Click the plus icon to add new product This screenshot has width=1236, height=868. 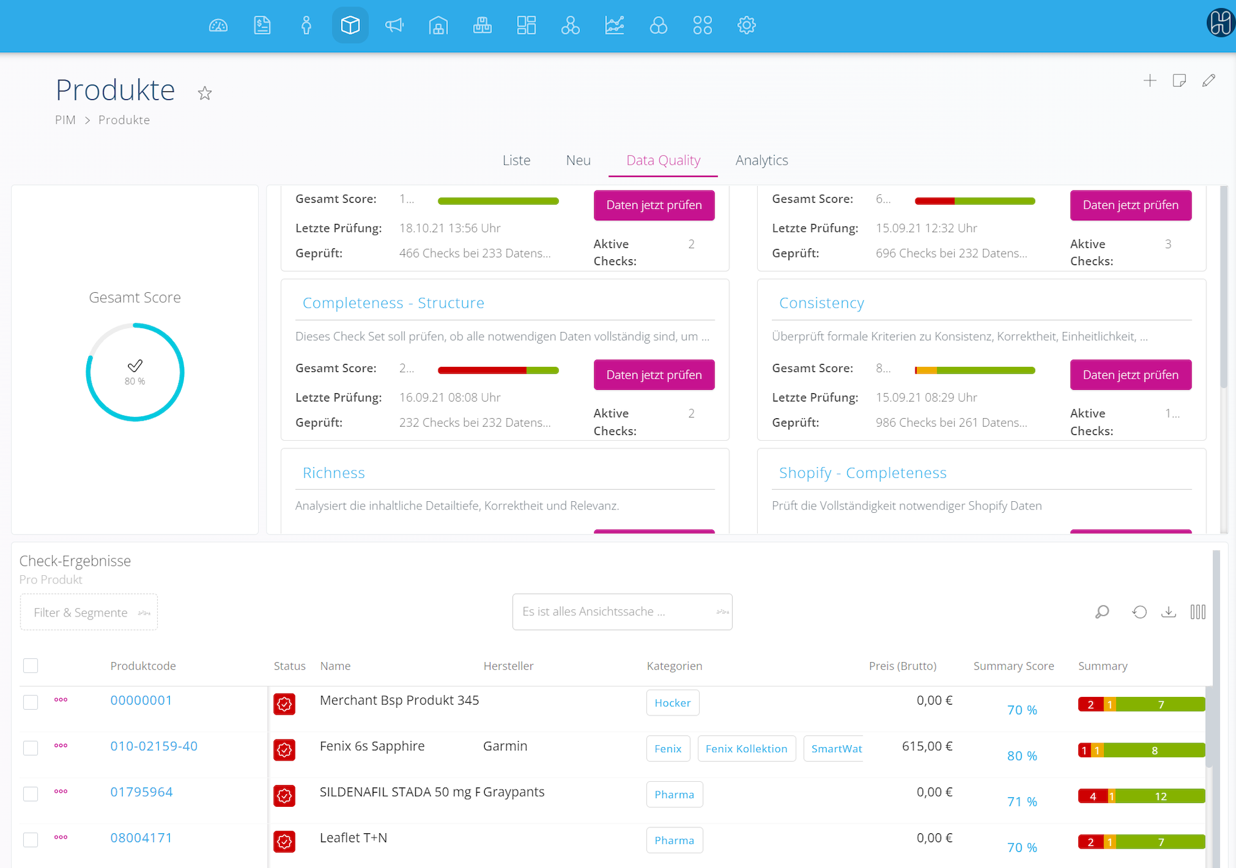[1150, 80]
